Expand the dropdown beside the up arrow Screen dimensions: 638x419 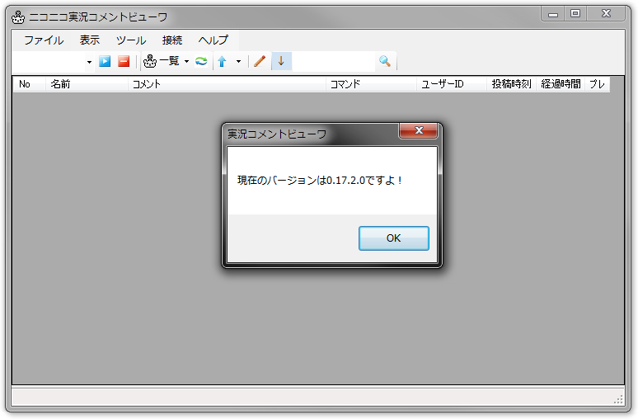coord(239,62)
